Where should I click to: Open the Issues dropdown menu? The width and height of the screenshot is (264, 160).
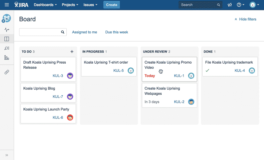pyautogui.click(x=90, y=5)
